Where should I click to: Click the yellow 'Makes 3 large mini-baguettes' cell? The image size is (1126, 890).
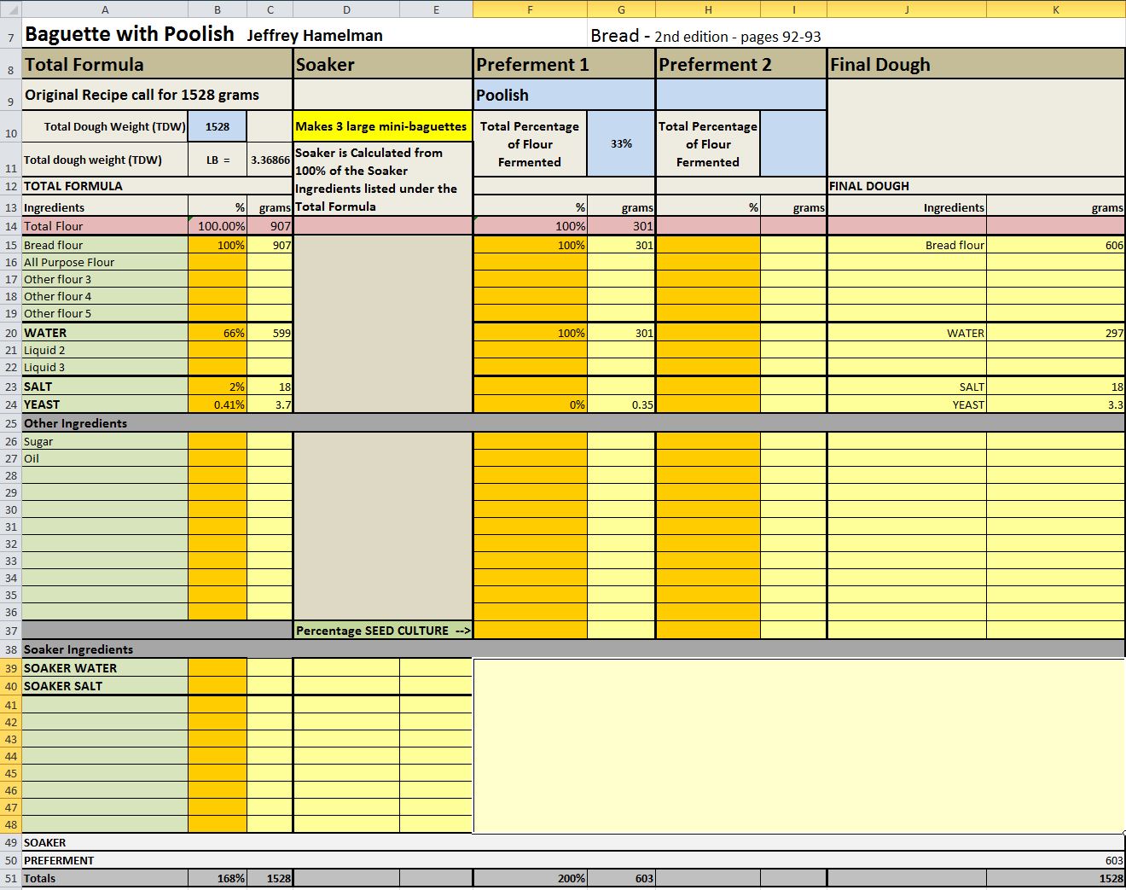coord(381,126)
